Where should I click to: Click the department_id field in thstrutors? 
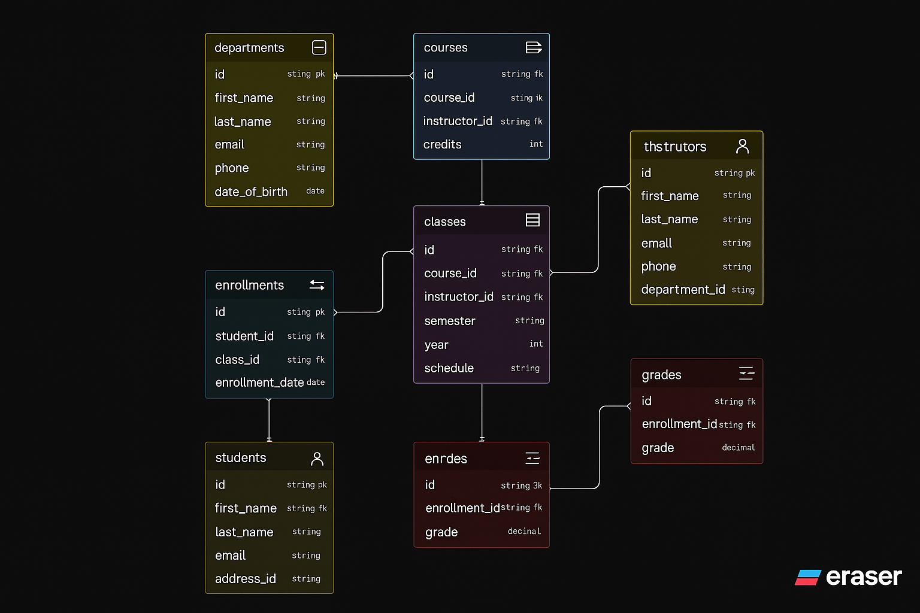(683, 289)
